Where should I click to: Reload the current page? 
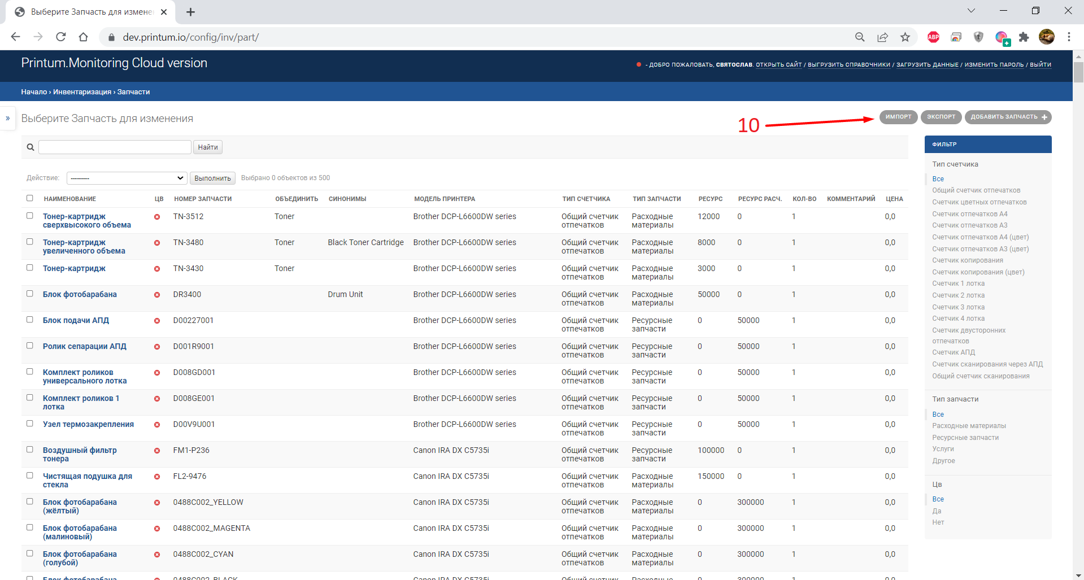click(61, 37)
